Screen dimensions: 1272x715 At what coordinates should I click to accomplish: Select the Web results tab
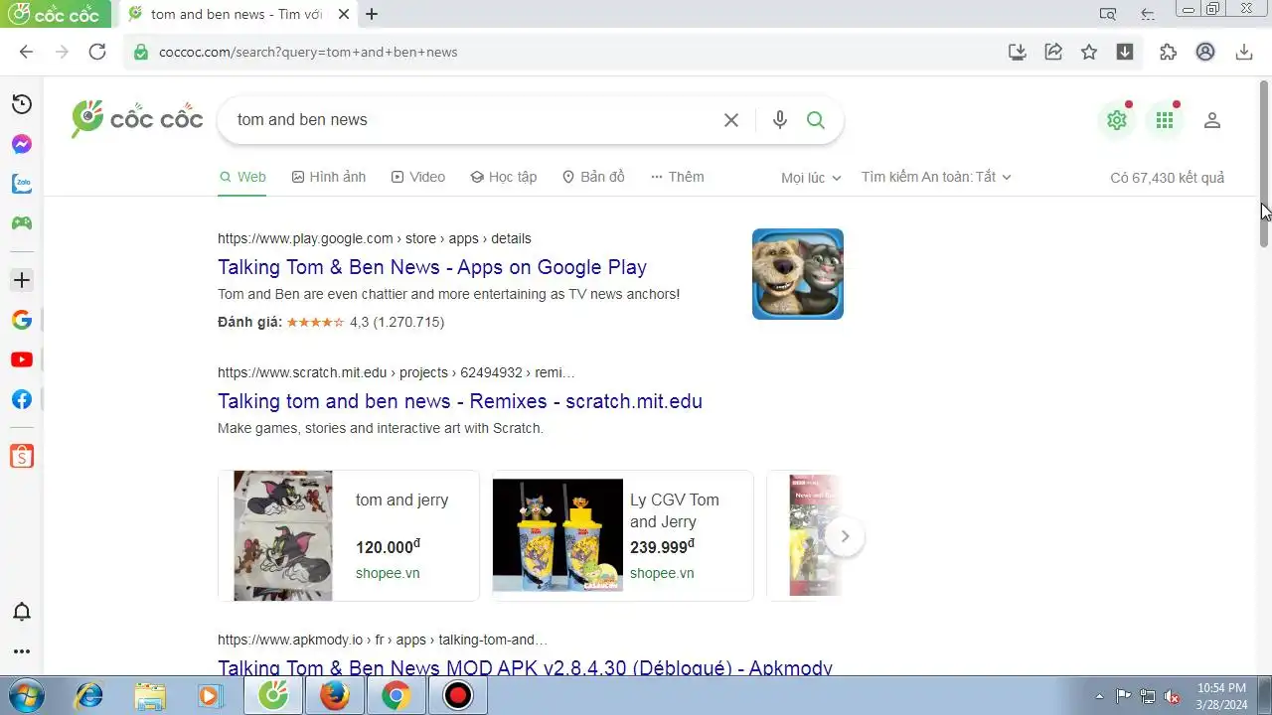pyautogui.click(x=242, y=177)
